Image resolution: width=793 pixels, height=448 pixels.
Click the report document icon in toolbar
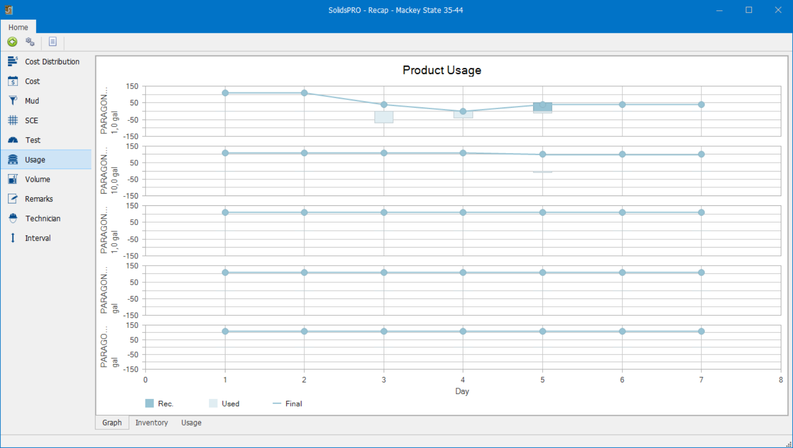pos(52,42)
